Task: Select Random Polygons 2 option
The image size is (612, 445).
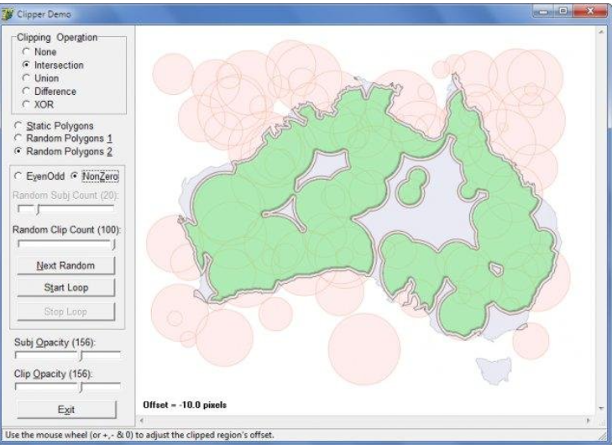Action: click(18, 150)
